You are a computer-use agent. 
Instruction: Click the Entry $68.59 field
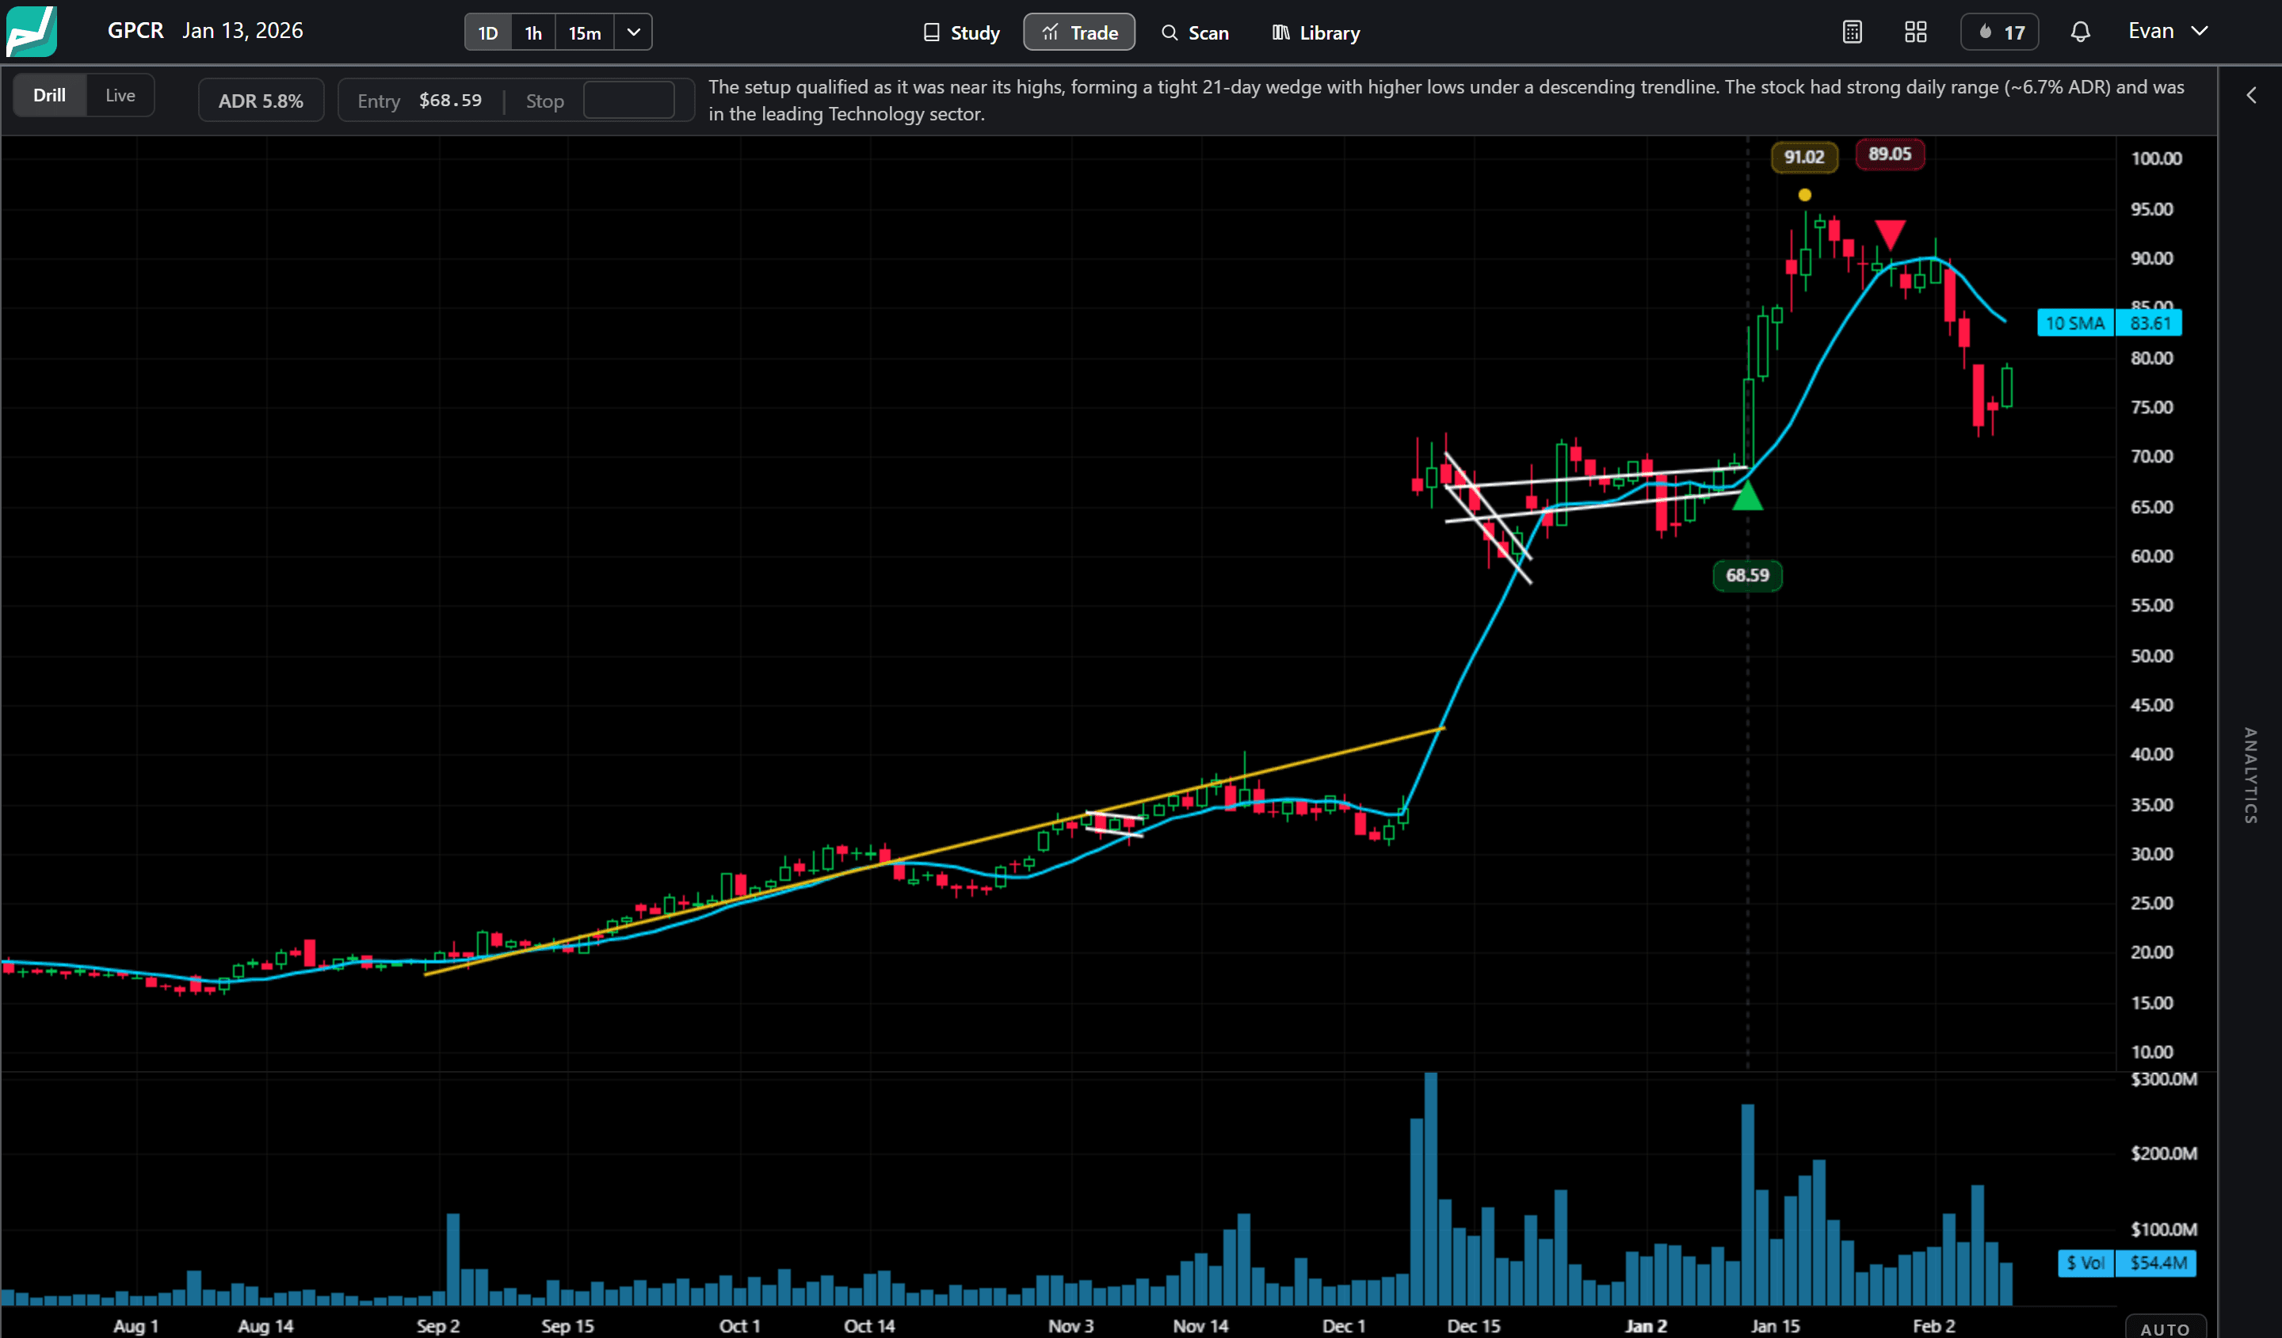coord(419,101)
